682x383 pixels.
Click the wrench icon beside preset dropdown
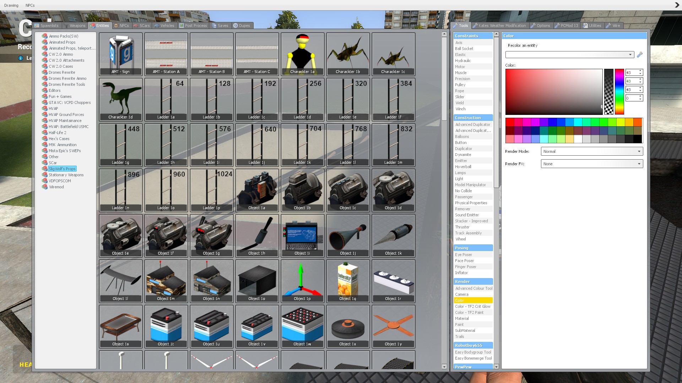640,55
